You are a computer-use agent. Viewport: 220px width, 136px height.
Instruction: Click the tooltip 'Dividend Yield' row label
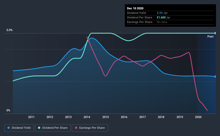(x=136, y=13)
